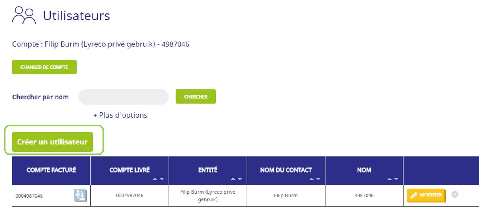The height and width of the screenshot is (209, 479).
Task: Sort Nom du contact descending
Action: pos(318,179)
